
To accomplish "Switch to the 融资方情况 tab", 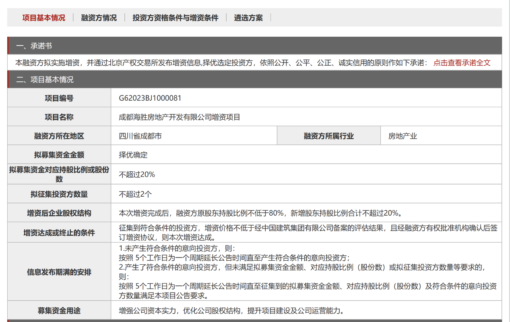I will click(x=99, y=18).
